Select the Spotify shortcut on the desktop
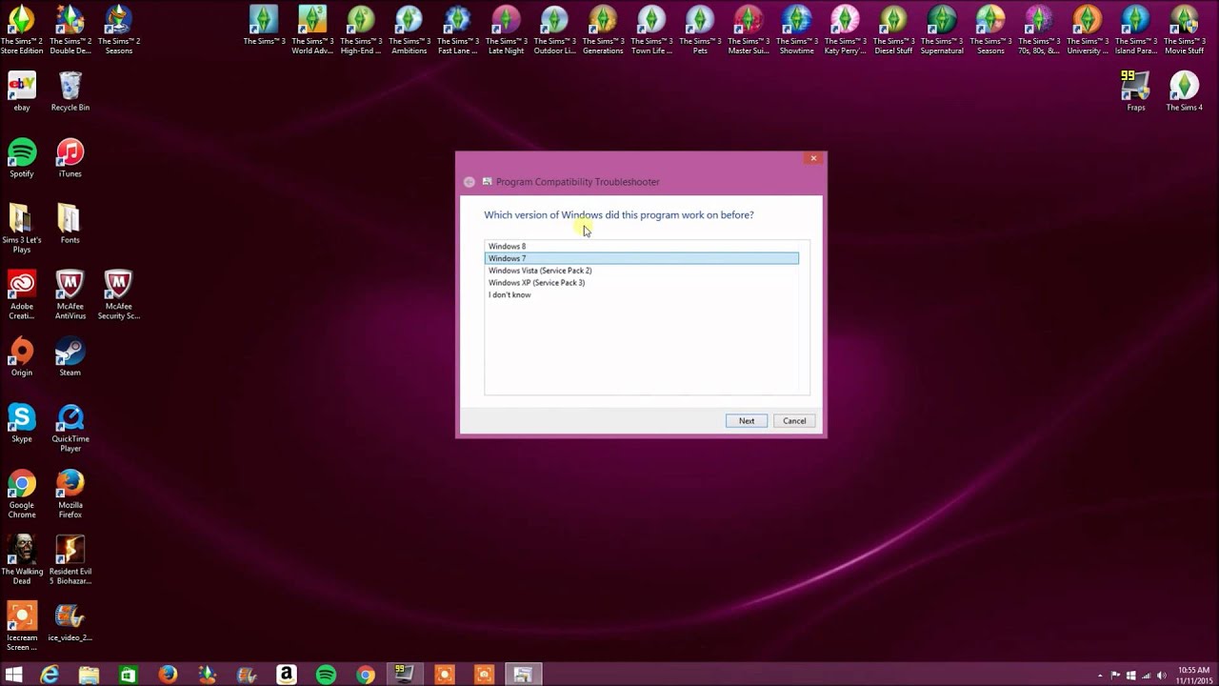Image resolution: width=1219 pixels, height=686 pixels. 22,158
